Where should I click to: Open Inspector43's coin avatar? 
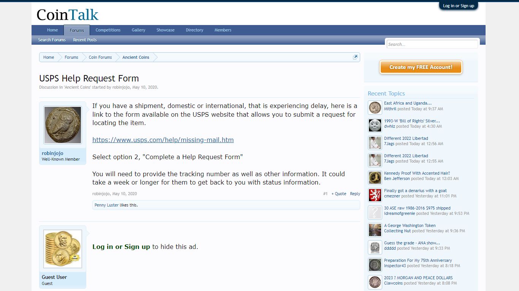pos(375,264)
